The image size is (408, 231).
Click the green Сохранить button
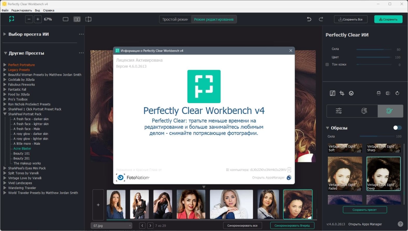click(388, 19)
